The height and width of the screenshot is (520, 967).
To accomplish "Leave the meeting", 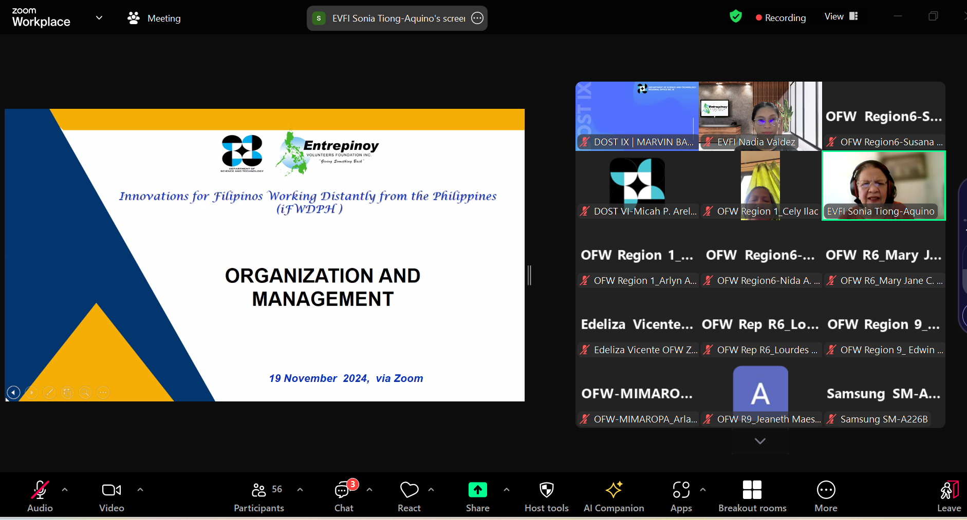I will tap(949, 496).
